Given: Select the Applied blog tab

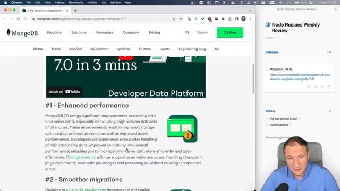Looking at the screenshot, I should [75, 49].
